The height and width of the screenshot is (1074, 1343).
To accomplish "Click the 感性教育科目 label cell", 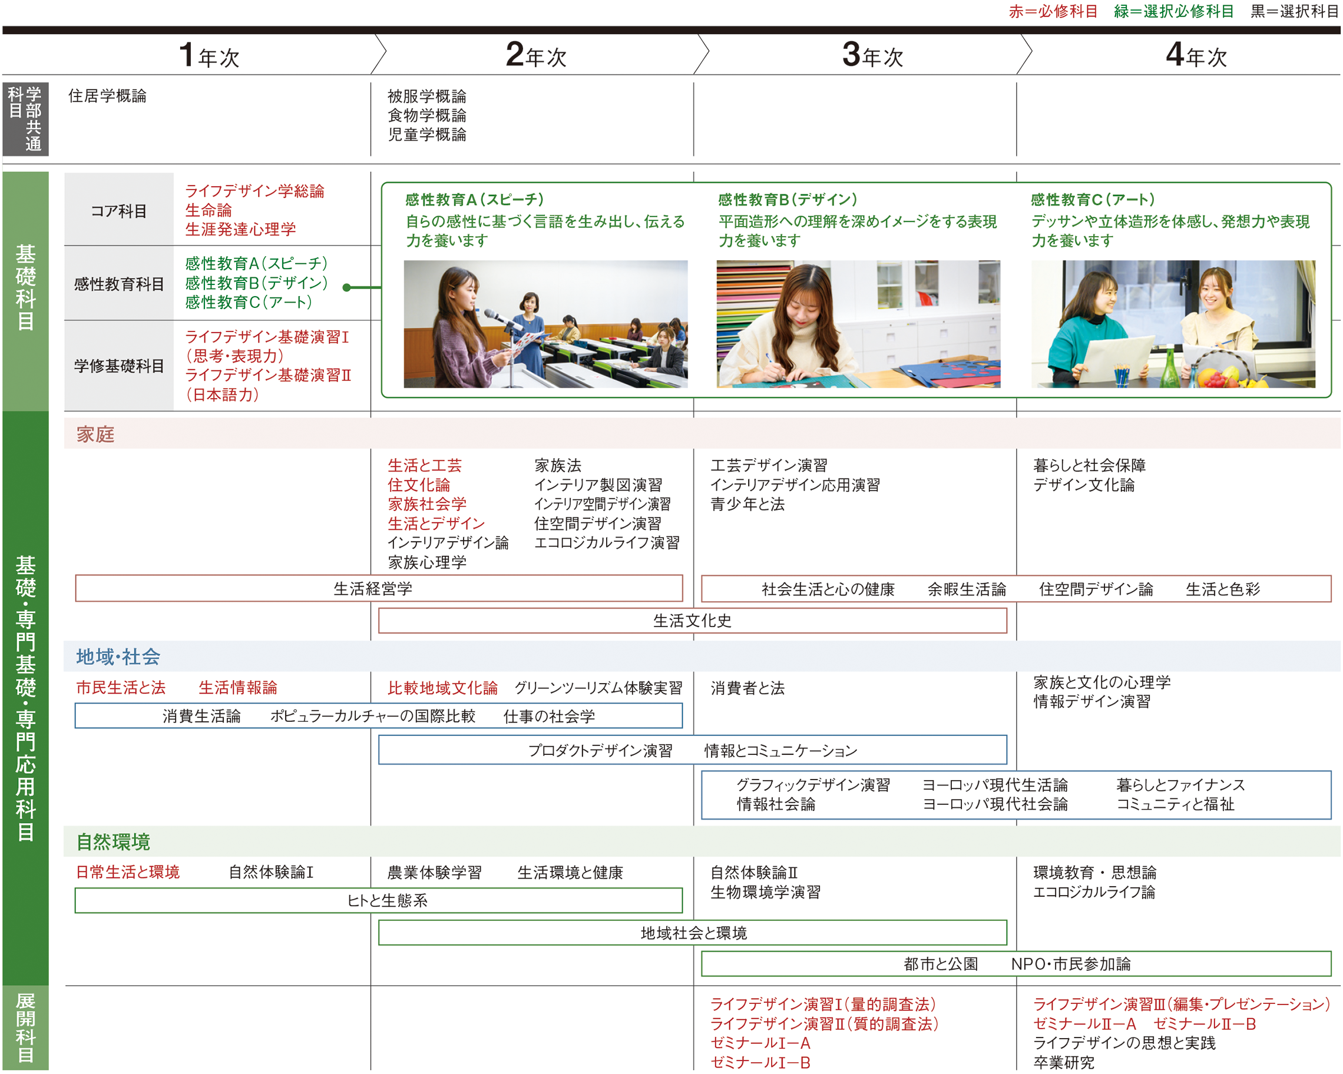I will pyautogui.click(x=119, y=284).
